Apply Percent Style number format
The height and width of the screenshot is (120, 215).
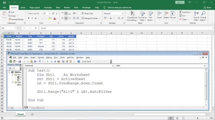coord(111,18)
